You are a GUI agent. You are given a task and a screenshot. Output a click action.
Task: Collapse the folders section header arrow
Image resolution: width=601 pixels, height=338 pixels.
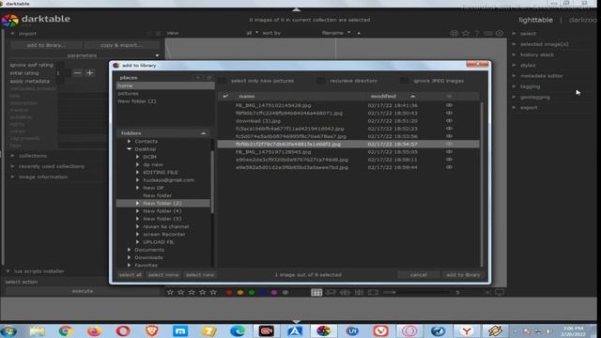[x=204, y=133]
